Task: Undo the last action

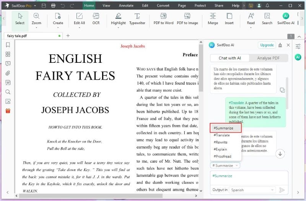Action: pyautogui.click(x=63, y=6)
